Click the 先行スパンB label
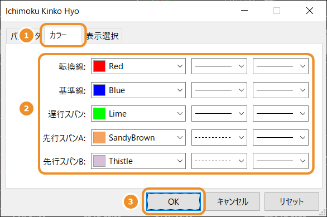327x217 pixels. [64, 161]
